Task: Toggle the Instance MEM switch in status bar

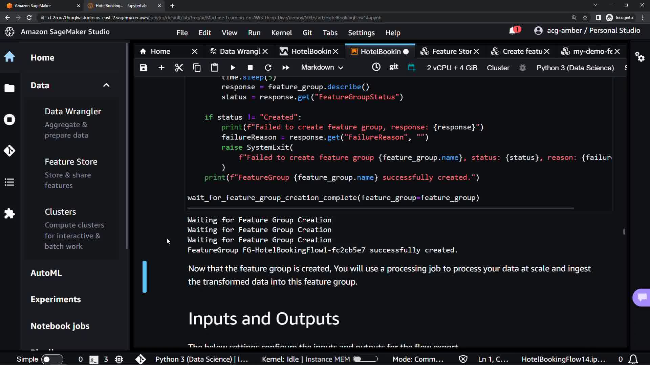Action: [365, 359]
